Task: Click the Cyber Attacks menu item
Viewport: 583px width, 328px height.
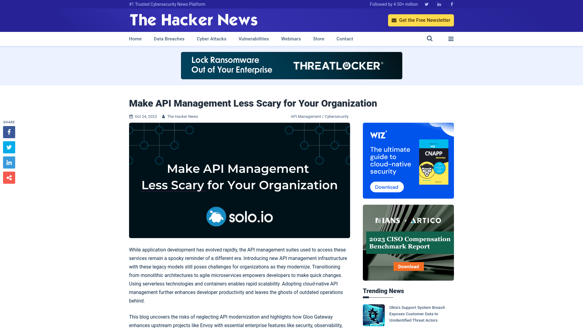Action: click(x=211, y=39)
